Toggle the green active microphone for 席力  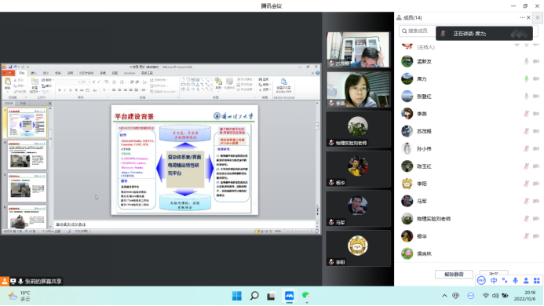click(526, 78)
